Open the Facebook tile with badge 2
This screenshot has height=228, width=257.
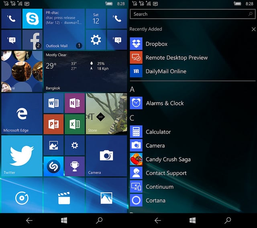coord(32,40)
